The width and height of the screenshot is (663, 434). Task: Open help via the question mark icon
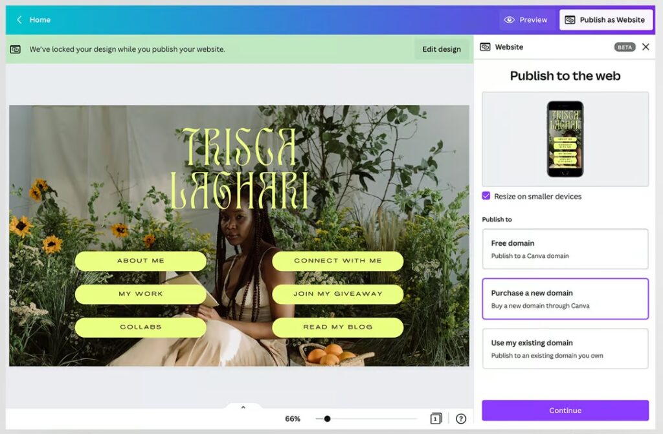click(461, 418)
